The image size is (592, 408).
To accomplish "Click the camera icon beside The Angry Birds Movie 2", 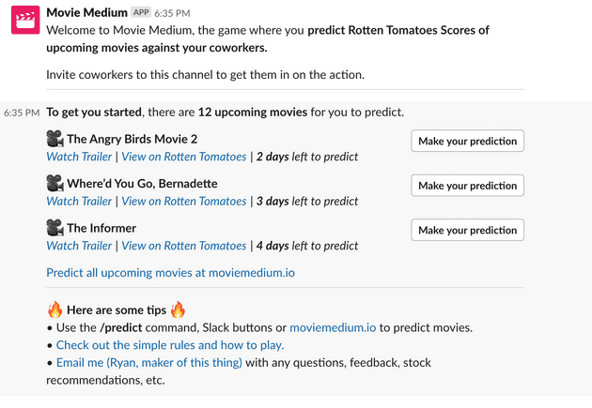I will click(55, 139).
